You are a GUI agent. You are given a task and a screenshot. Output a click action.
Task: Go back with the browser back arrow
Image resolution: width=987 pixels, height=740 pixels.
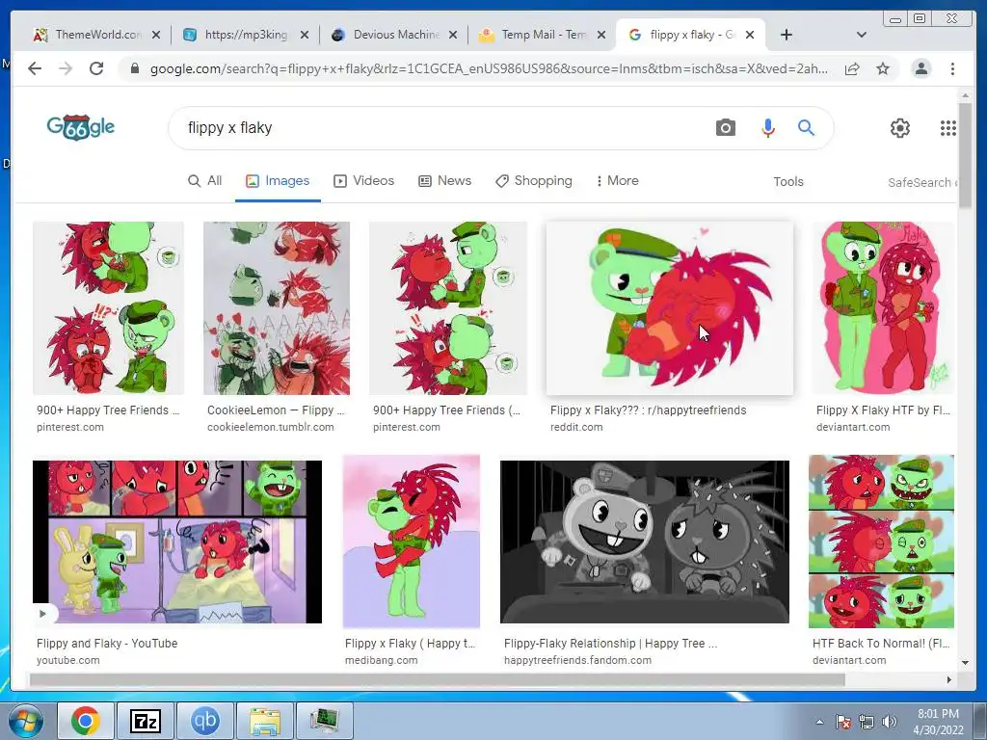pyautogui.click(x=35, y=68)
